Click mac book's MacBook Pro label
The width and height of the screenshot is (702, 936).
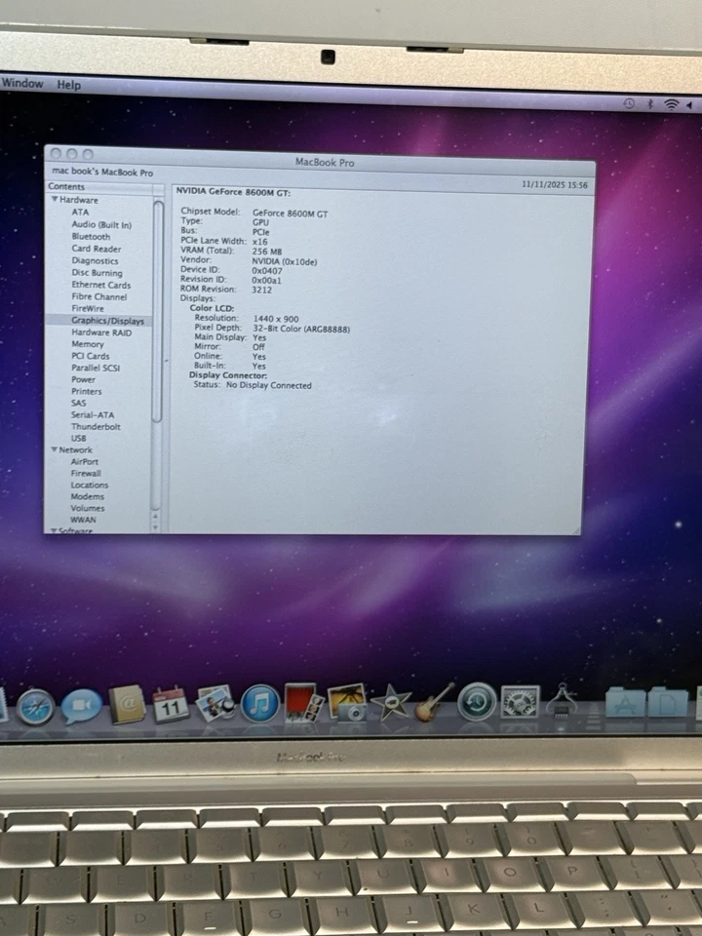click(102, 172)
